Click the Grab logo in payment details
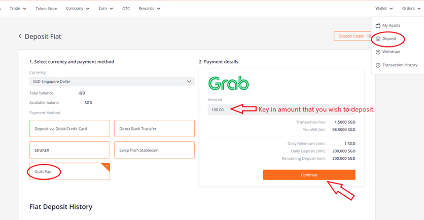 (229, 83)
